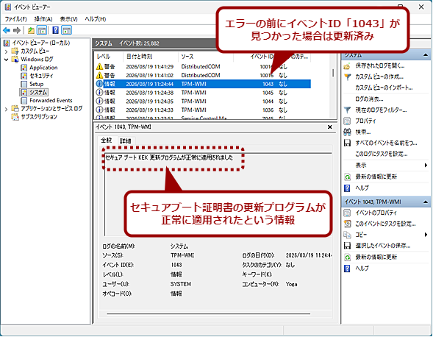
Task: Click イベントのプロパティ action
Action: [376, 213]
